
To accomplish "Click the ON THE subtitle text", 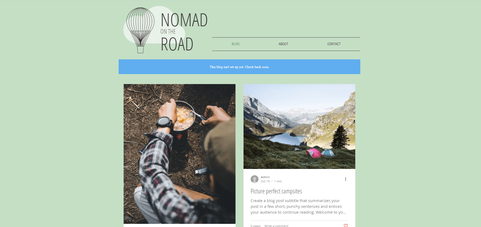I will click(x=168, y=32).
